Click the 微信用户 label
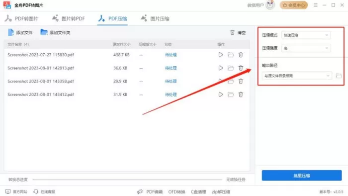This screenshot has width=348, height=196. pos(256,5)
